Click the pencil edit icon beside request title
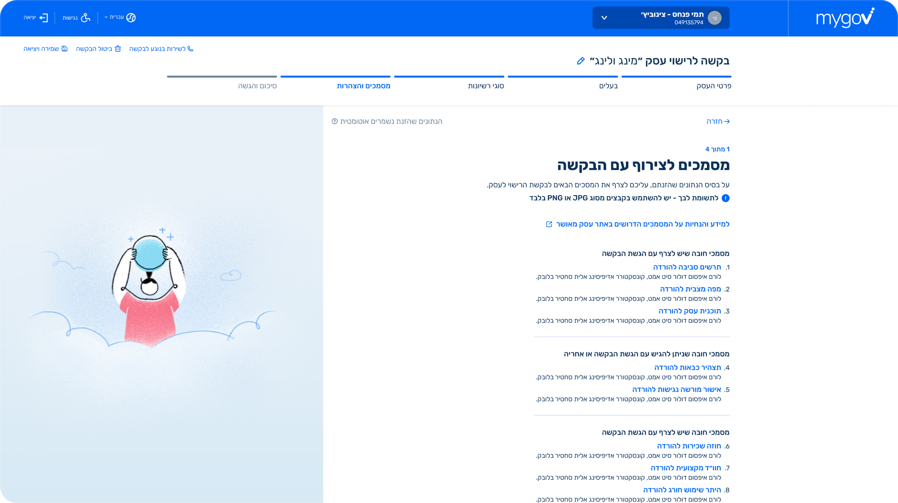 pyautogui.click(x=580, y=61)
